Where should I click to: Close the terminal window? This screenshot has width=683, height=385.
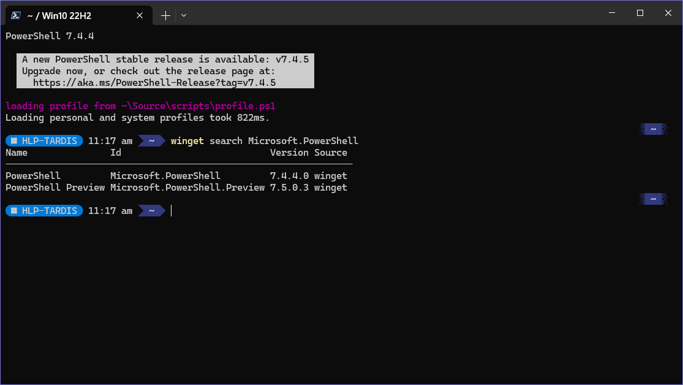[668, 13]
